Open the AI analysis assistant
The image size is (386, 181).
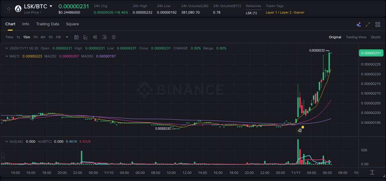pos(358,24)
